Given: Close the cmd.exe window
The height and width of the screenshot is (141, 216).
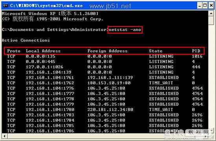Looking at the screenshot, I should click(211, 6).
